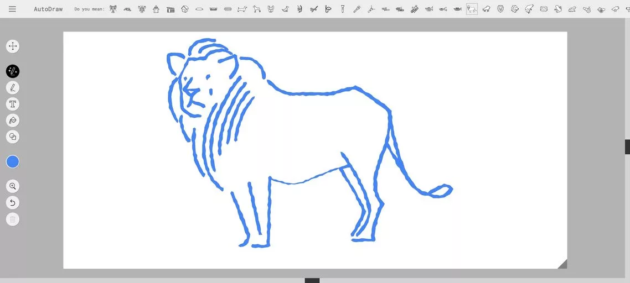Pick the Fill paint bucket tool
Screen dimensions: 630x283
click(x=13, y=120)
